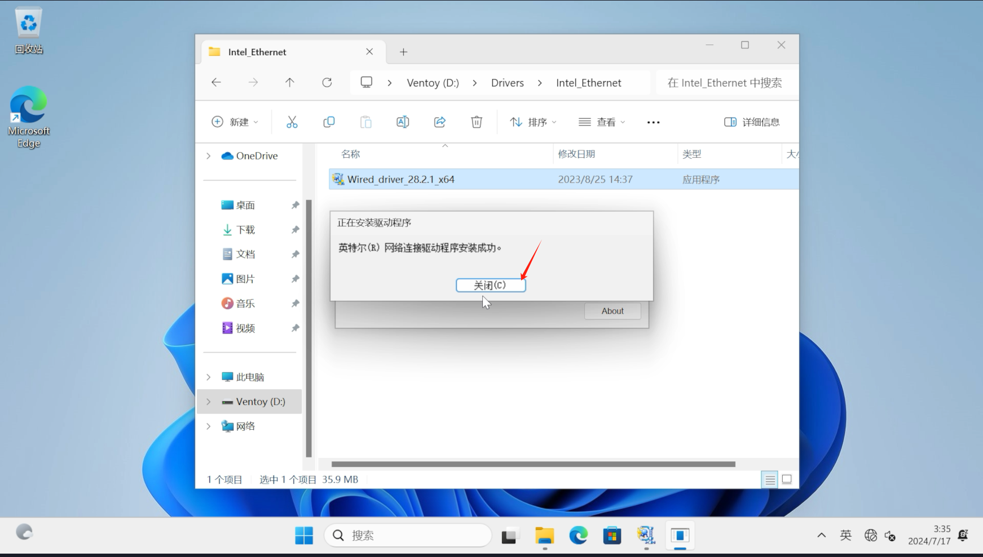This screenshot has height=557, width=983.
Task: Click the Delete trash icon in the toolbar
Action: click(x=477, y=122)
